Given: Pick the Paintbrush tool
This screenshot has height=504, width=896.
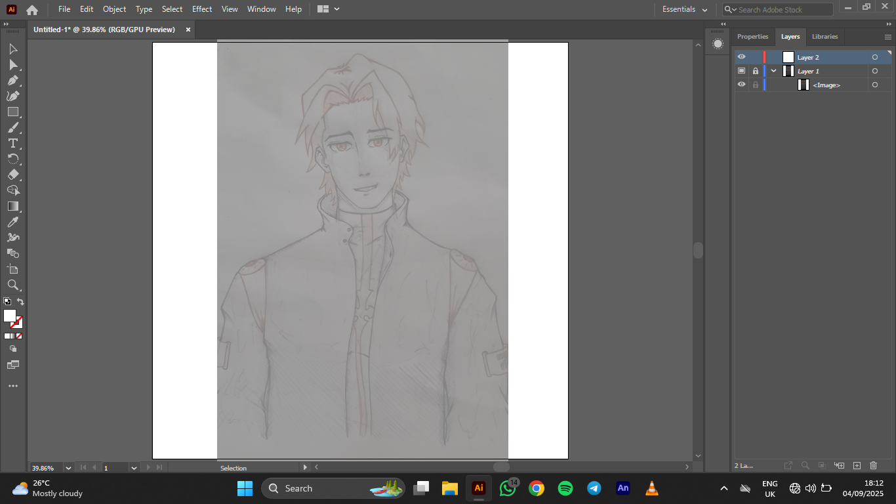Looking at the screenshot, I should 12,128.
